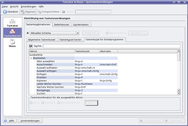Open the Einstellungen menu
This screenshot has width=188, height=126.
(28, 6)
